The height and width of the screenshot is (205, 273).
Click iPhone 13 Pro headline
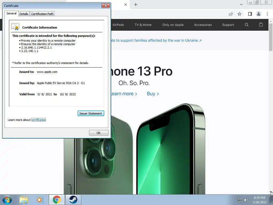pos(142,71)
